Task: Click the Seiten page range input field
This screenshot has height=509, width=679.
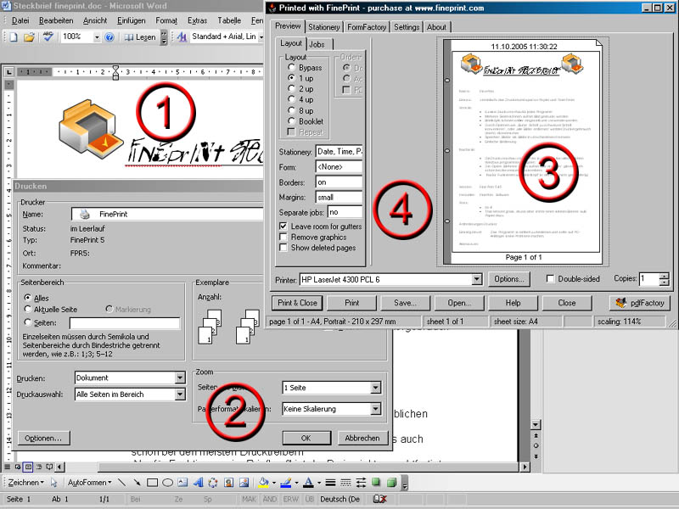Action: tap(124, 323)
